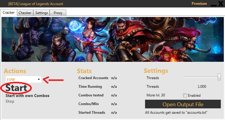Click the Threads slider handle
Screen dimensions: 225x120
pyautogui.click(x=219, y=77)
